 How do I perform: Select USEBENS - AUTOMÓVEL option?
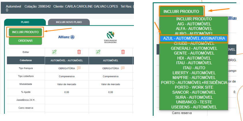[194, 107]
